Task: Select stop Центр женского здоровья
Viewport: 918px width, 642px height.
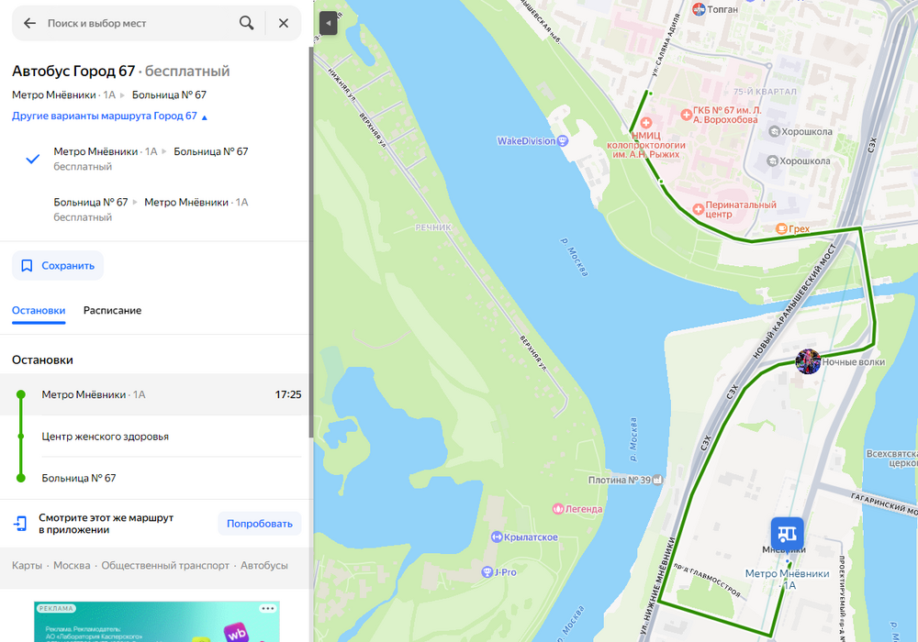Action: tap(154, 437)
